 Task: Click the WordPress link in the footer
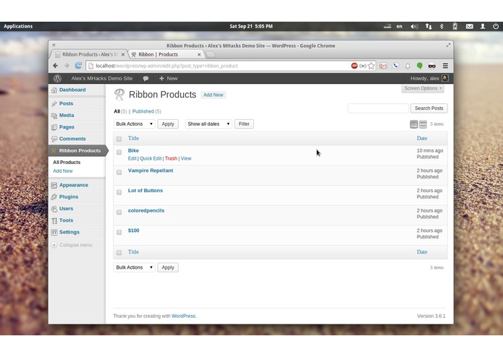184,316
